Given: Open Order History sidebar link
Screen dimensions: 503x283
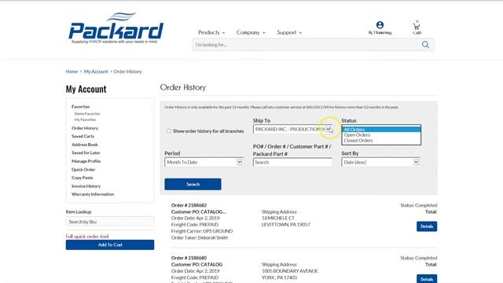Looking at the screenshot, I should coord(85,128).
